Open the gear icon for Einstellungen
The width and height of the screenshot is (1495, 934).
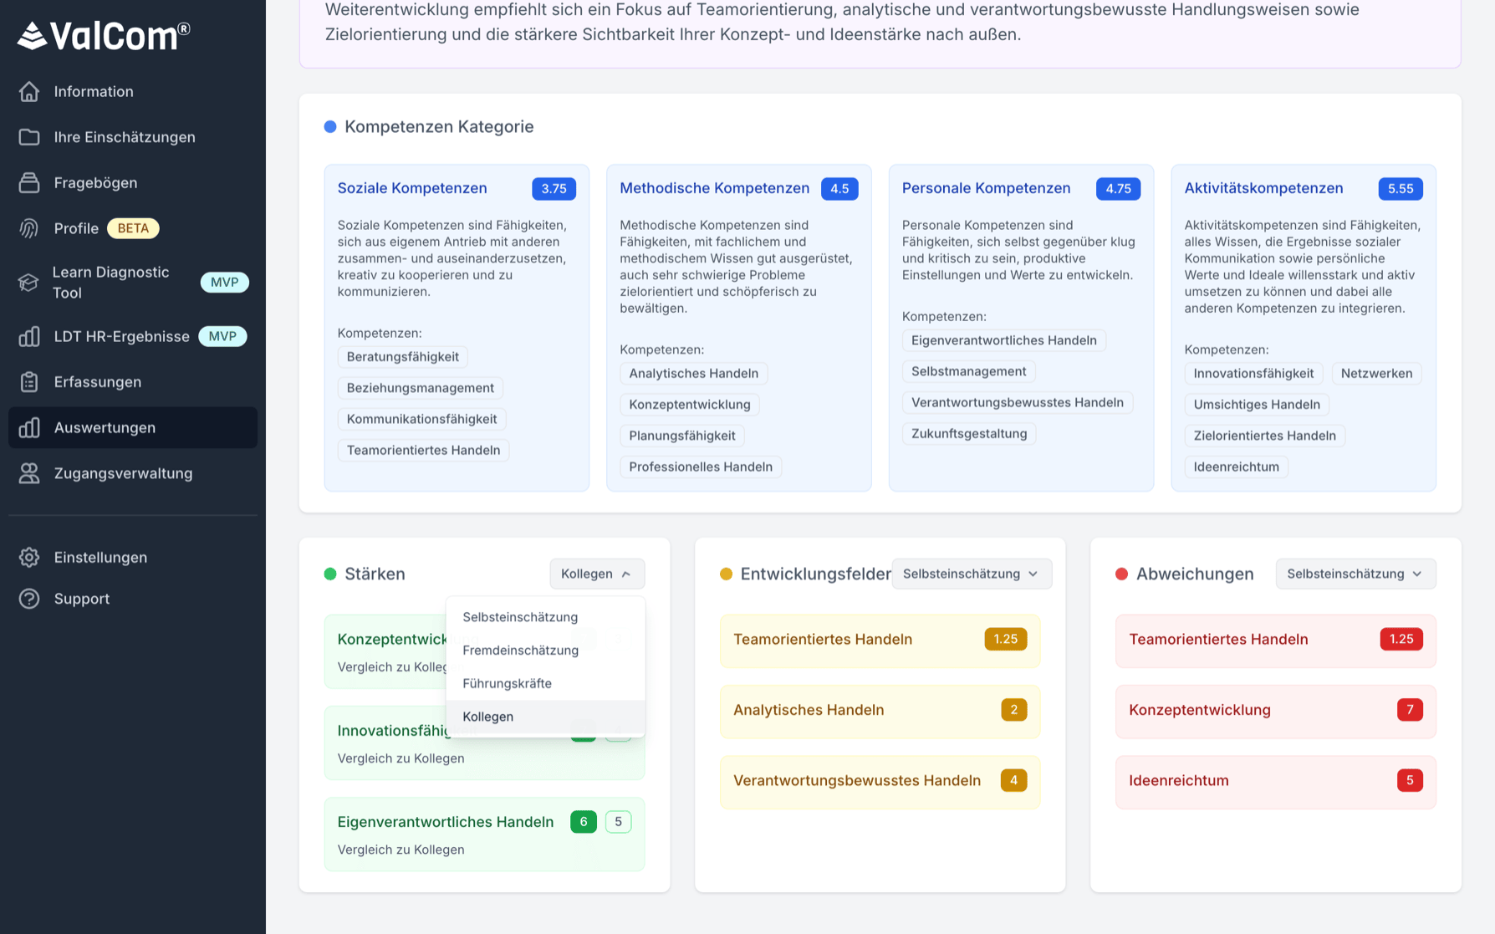point(29,558)
